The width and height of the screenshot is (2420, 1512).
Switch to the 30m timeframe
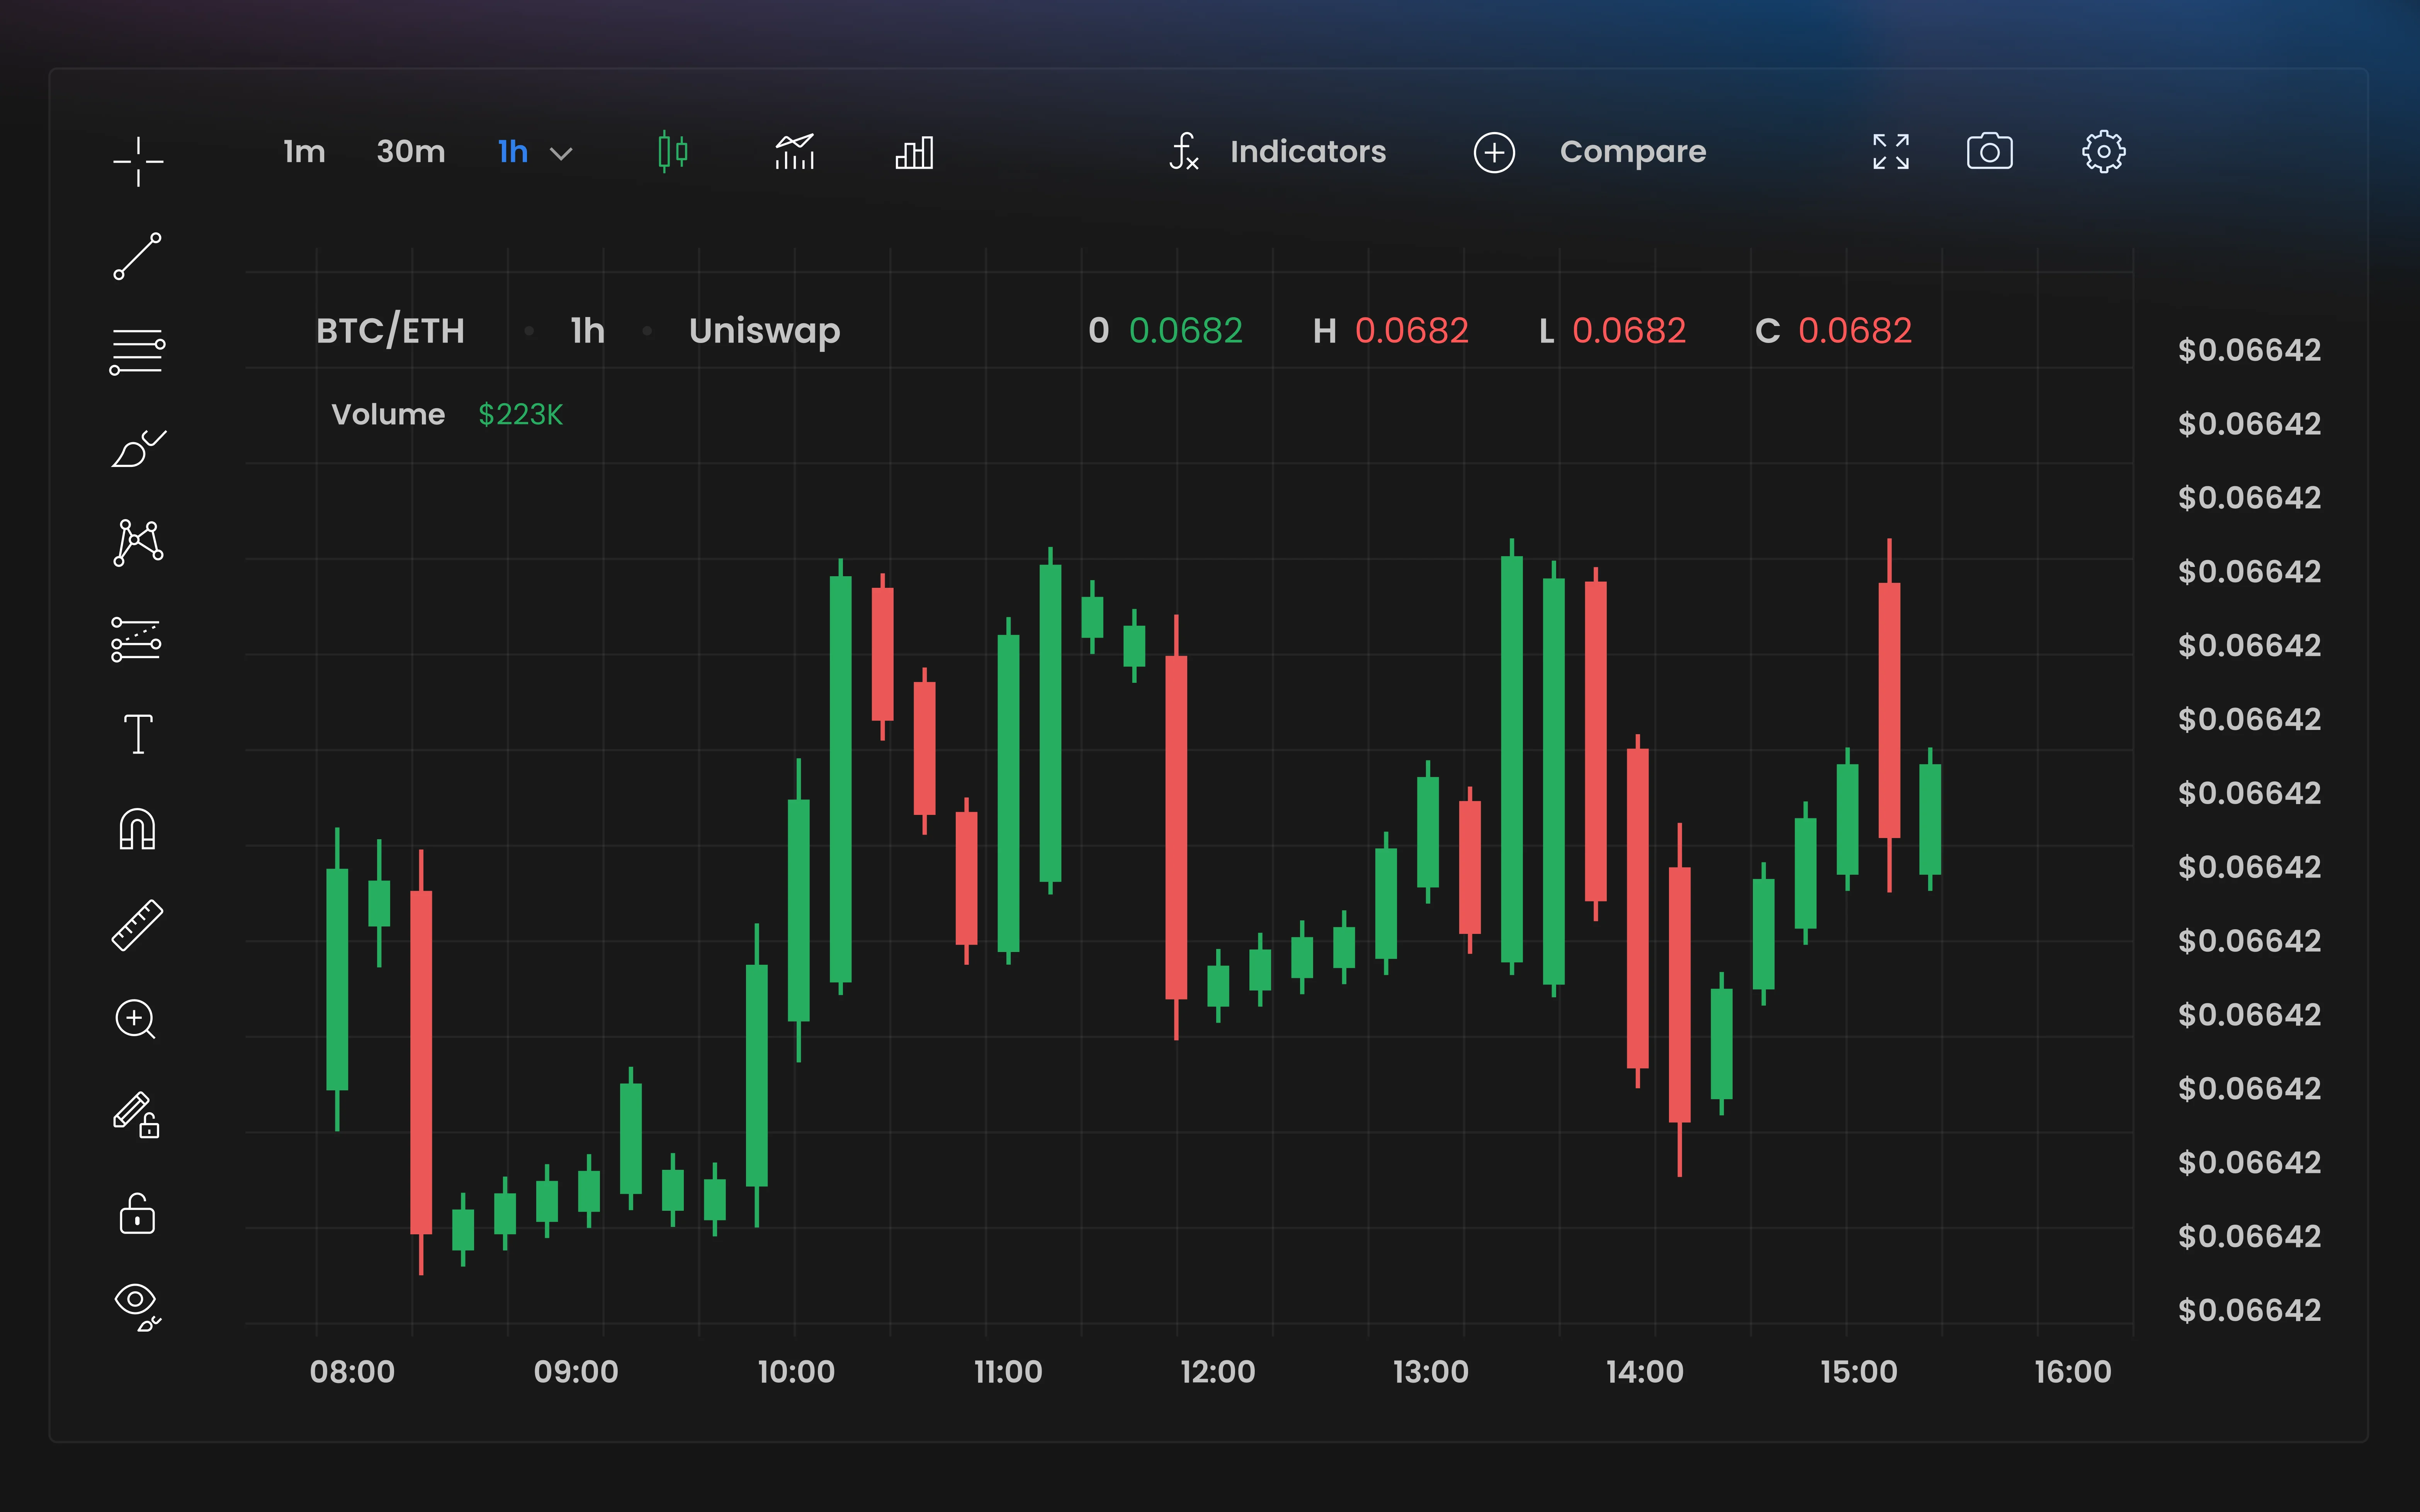click(411, 152)
